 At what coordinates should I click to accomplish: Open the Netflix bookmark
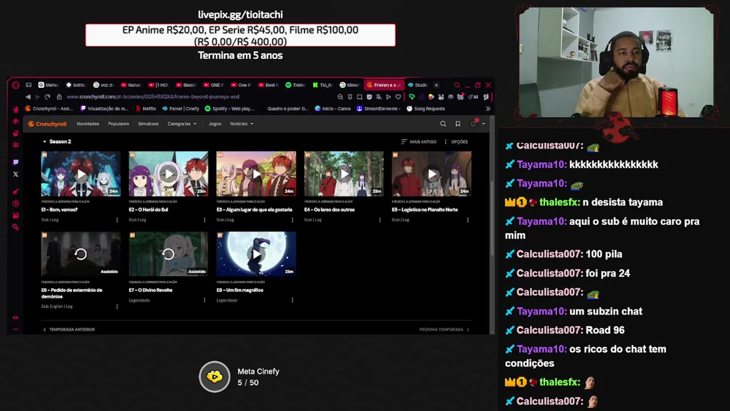click(x=145, y=108)
